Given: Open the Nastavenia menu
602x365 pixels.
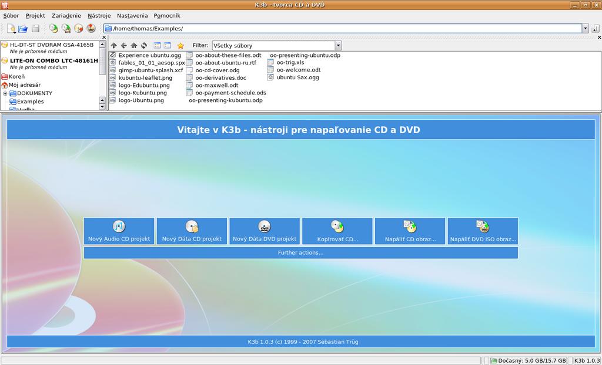Looking at the screenshot, I should click(132, 16).
